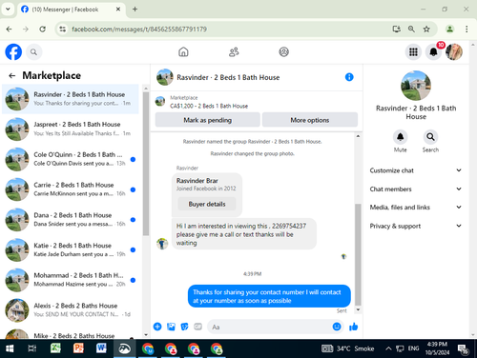Screen dimensions: 477x358
Task: Open a new browser tab
Action: point(135,10)
